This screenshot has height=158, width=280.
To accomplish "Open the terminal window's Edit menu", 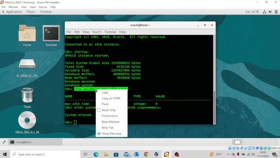I will (x=77, y=32).
